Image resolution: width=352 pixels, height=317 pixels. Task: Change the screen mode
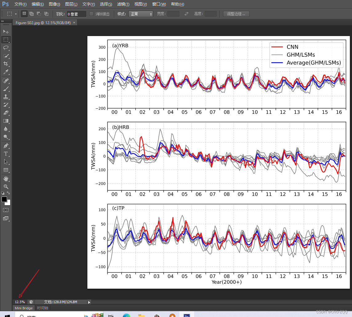(6, 218)
